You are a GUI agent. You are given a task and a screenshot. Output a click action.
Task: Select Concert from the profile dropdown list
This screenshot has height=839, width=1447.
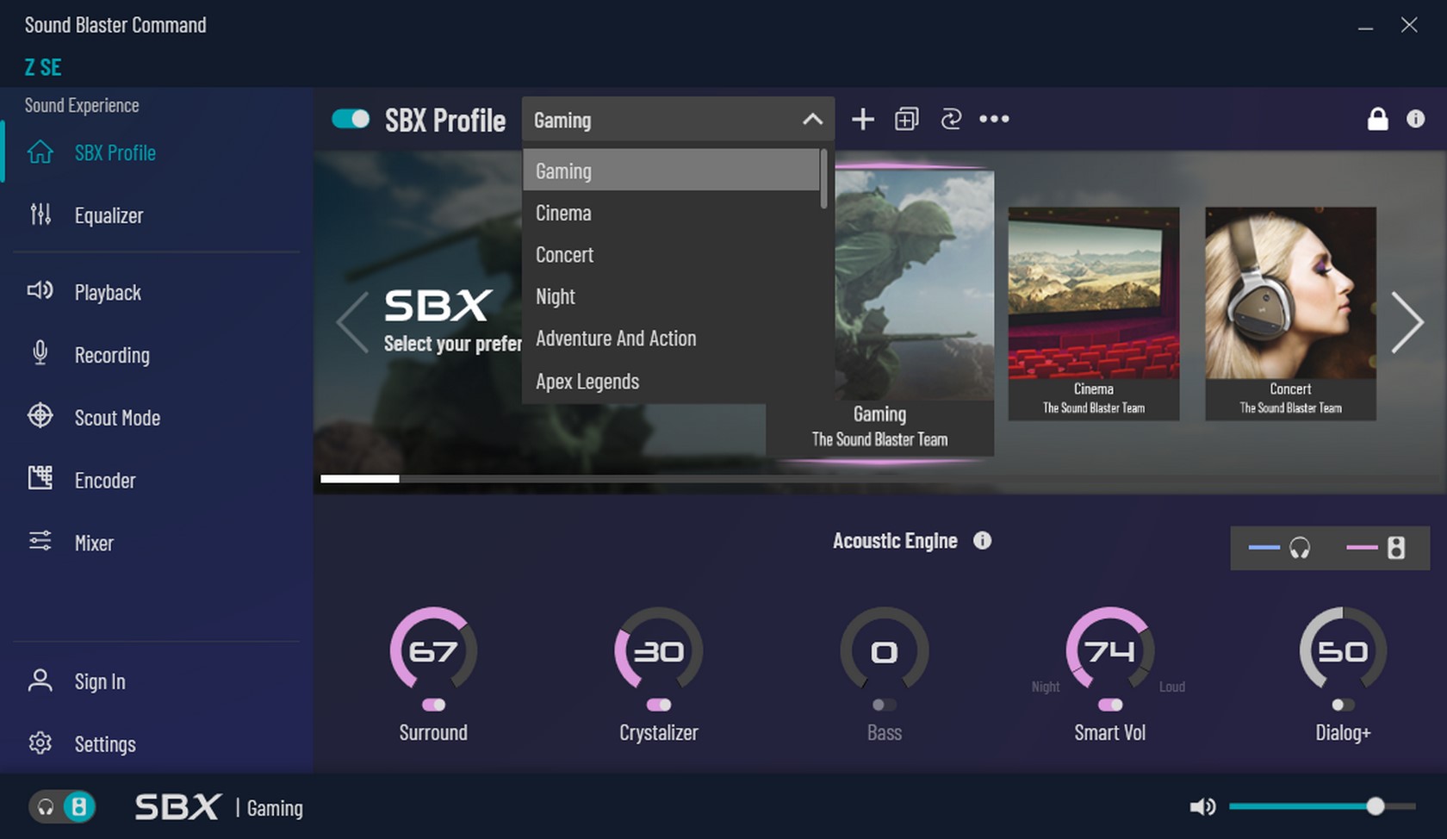click(671, 255)
